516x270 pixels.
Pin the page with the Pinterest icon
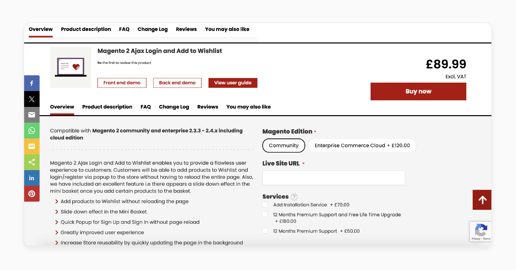point(32,194)
